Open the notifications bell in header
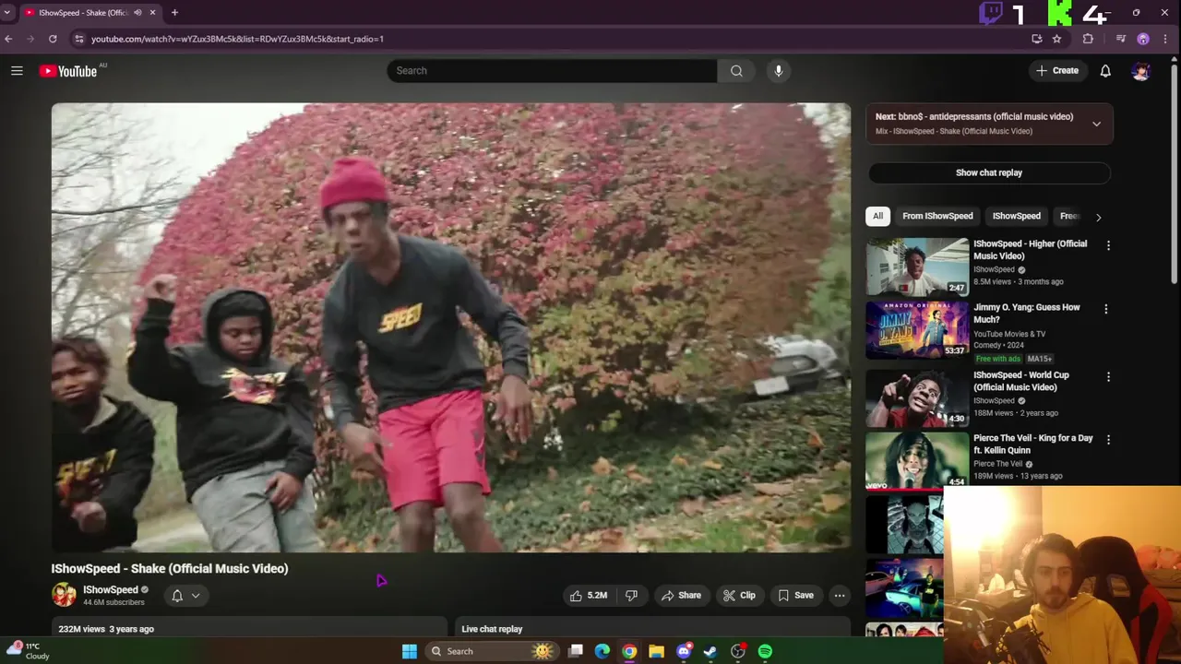This screenshot has width=1181, height=664. [x=1105, y=70]
